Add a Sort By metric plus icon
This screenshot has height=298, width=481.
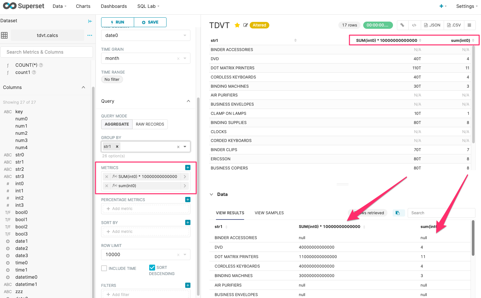187,222
